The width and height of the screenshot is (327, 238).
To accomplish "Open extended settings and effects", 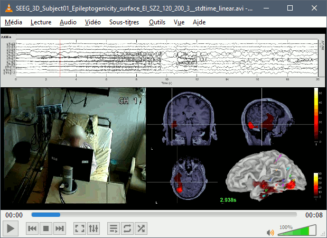I will (94, 228).
